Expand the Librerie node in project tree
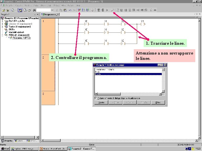The height and width of the screenshot is (151, 202). point(2,24)
